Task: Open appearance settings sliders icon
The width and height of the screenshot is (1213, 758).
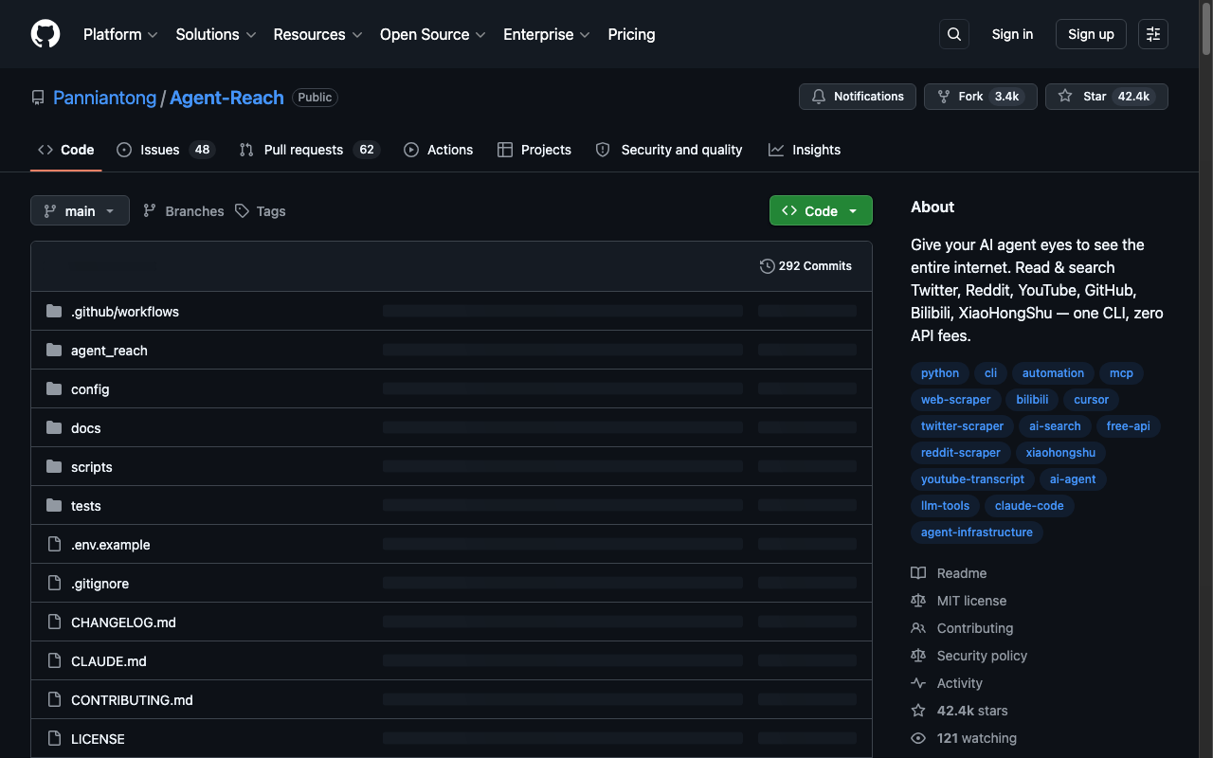Action: [x=1153, y=34]
